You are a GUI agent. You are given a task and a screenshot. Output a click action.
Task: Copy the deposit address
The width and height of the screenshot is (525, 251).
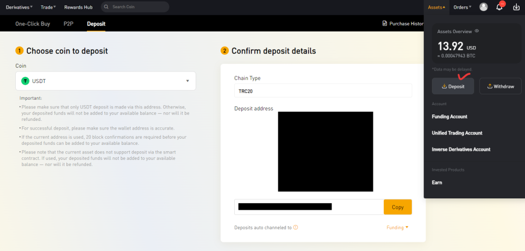click(398, 207)
